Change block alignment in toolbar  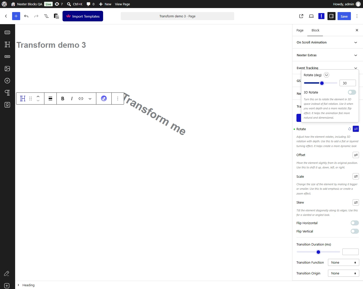point(50,99)
